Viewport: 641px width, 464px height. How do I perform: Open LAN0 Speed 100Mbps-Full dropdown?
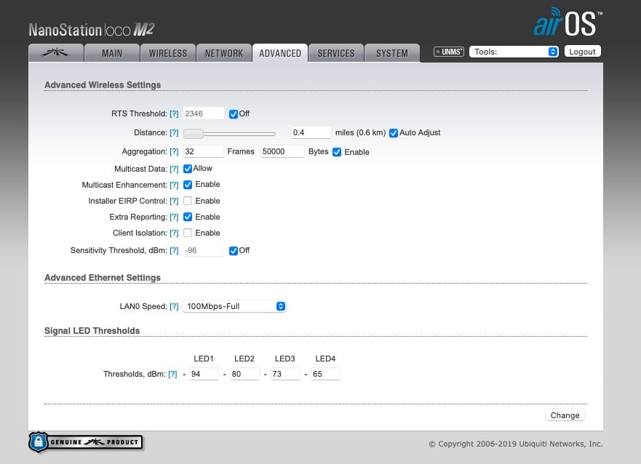[x=234, y=306]
